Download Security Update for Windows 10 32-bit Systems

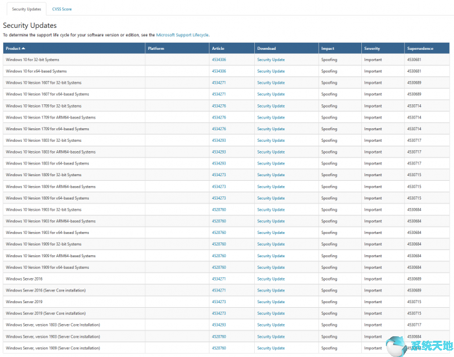point(270,60)
